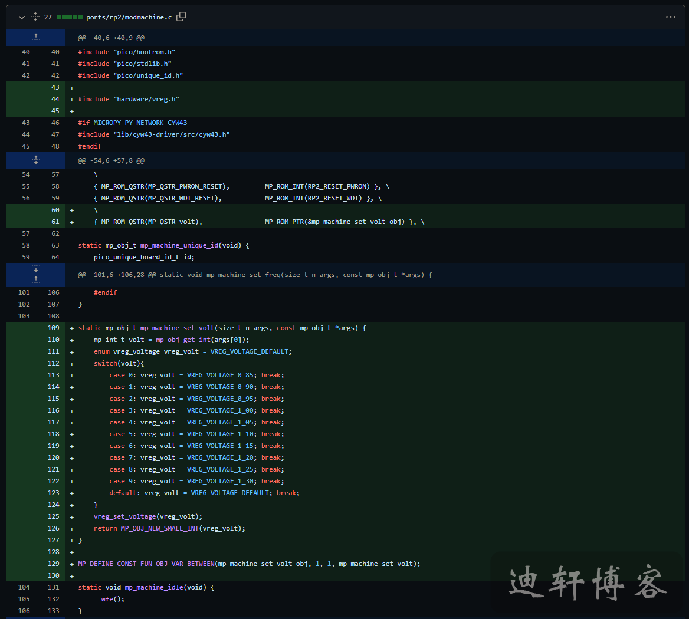Expand up above the -40,6 hunk
The width and height of the screenshot is (689, 619).
point(36,37)
